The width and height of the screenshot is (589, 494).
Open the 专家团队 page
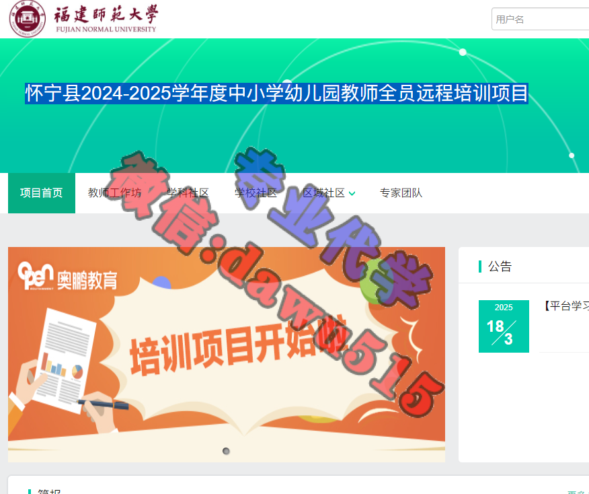click(x=401, y=193)
